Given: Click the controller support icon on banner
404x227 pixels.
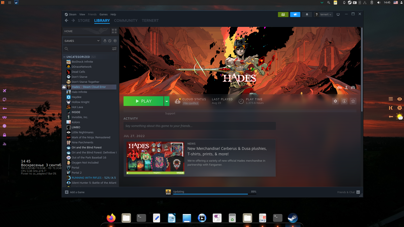Looking at the screenshot, I should coord(353,87).
